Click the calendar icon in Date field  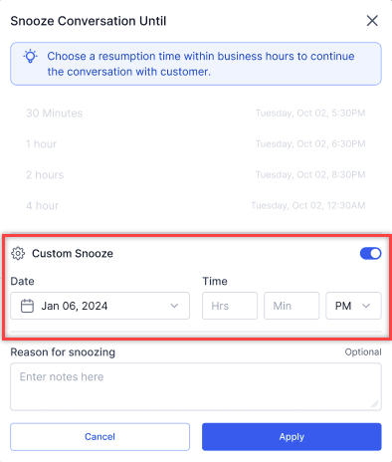click(27, 306)
